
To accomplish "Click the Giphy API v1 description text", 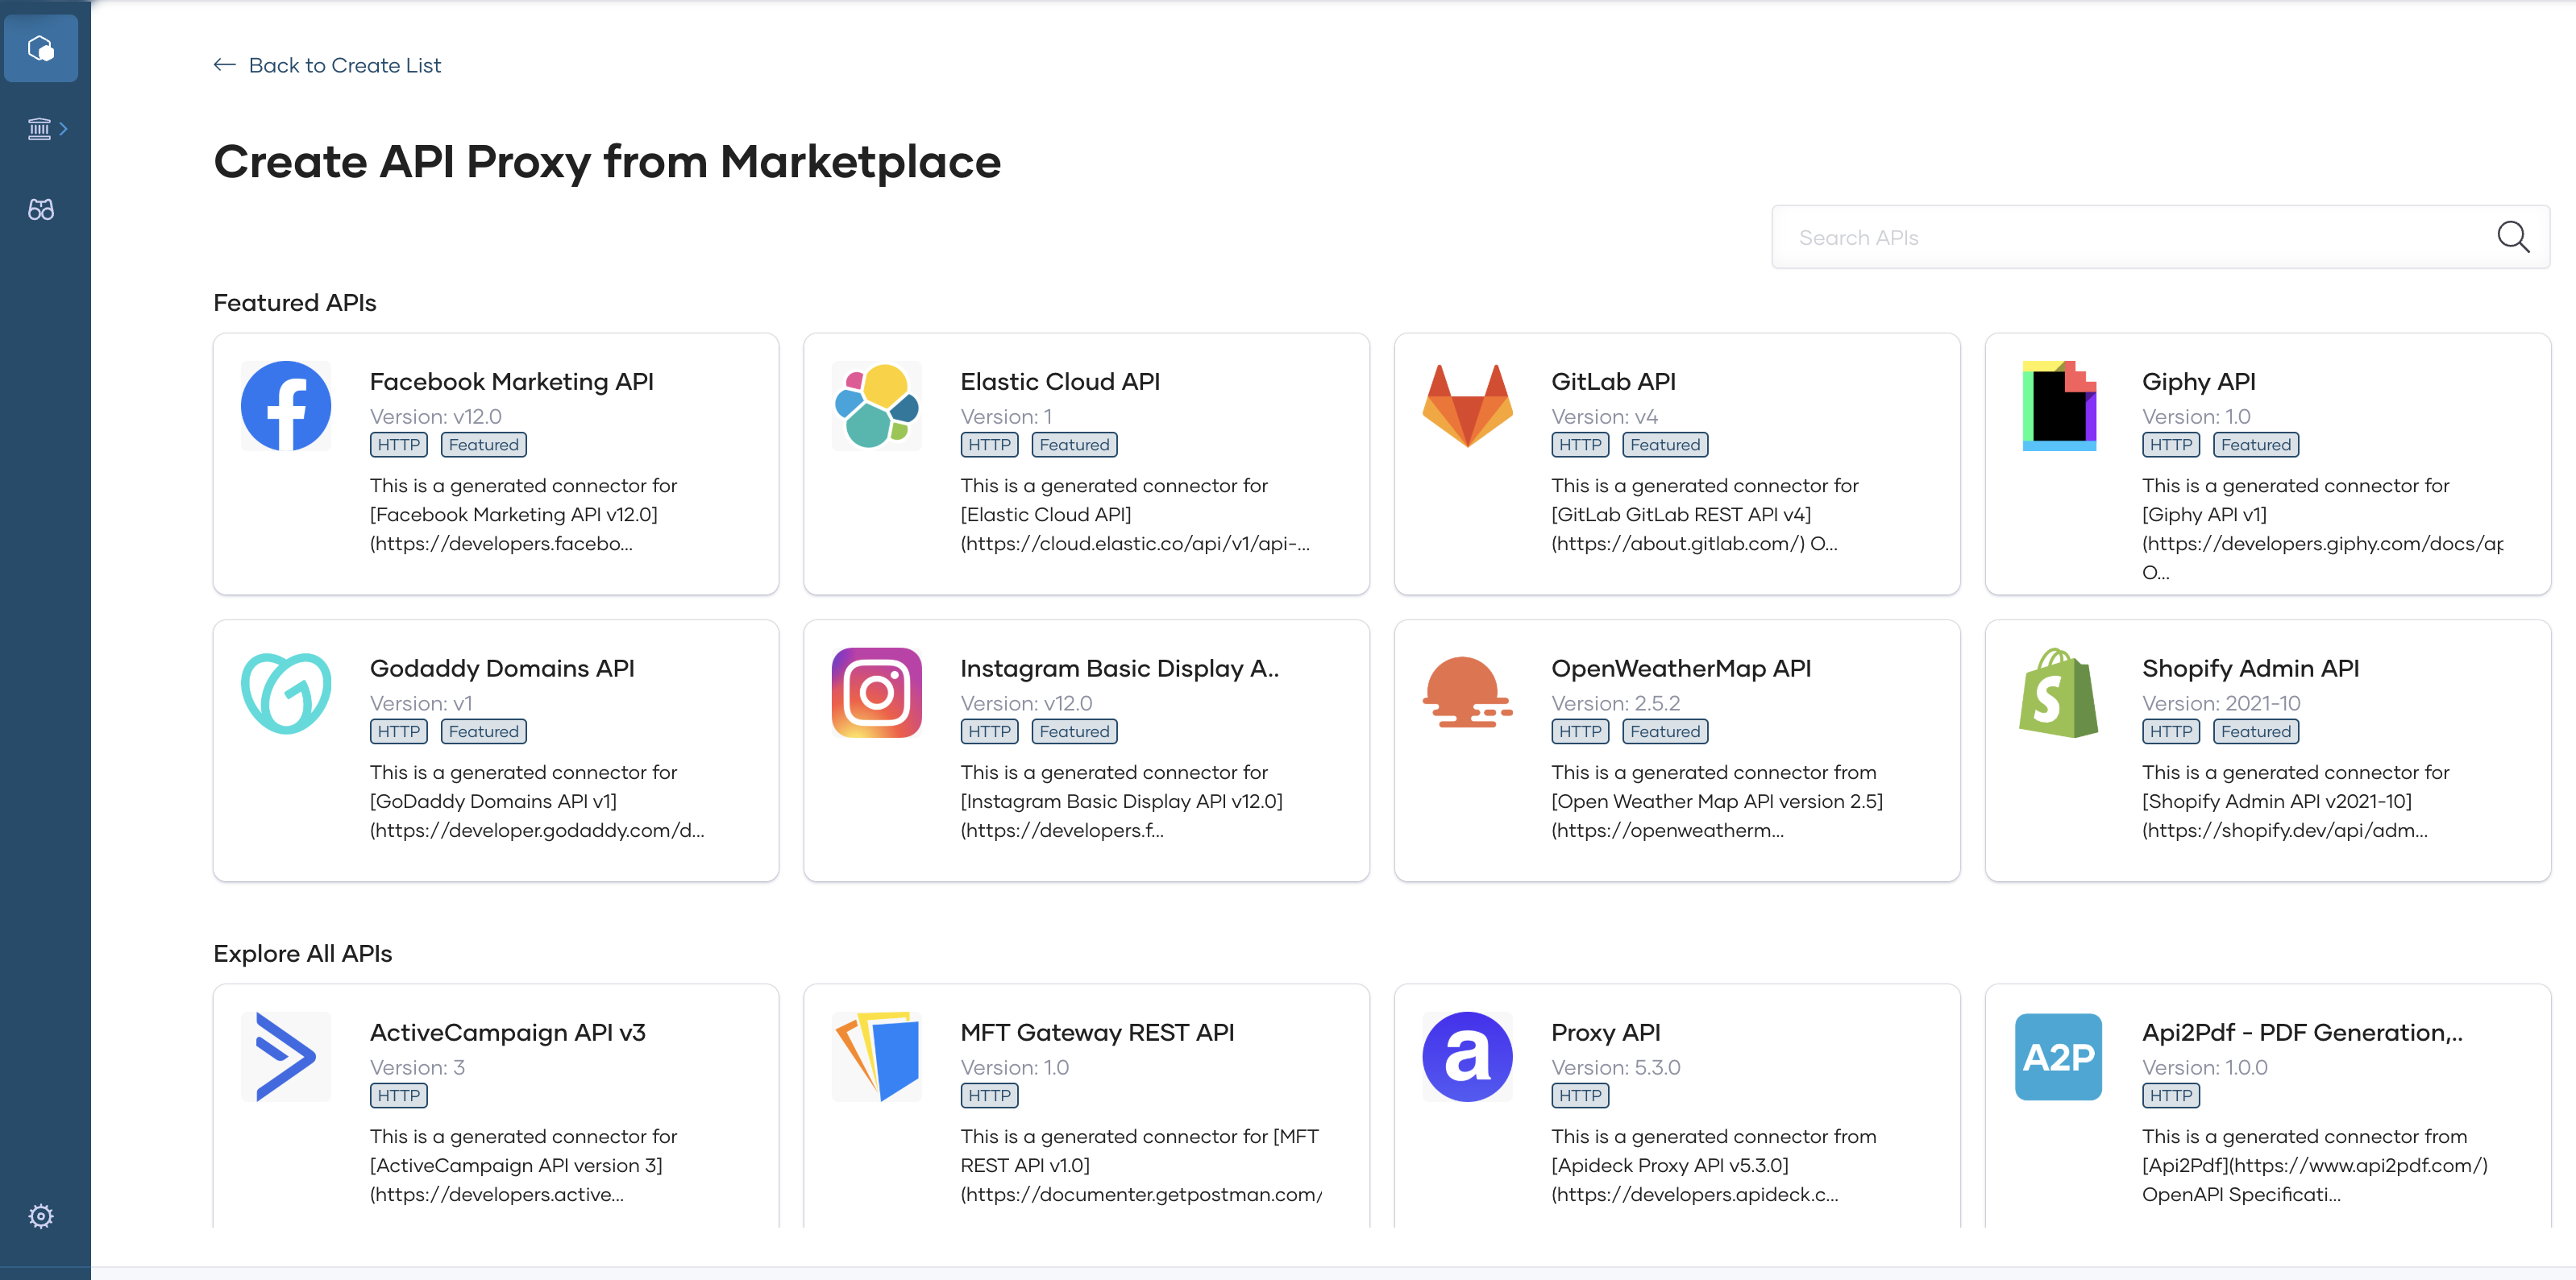I will 2322,528.
